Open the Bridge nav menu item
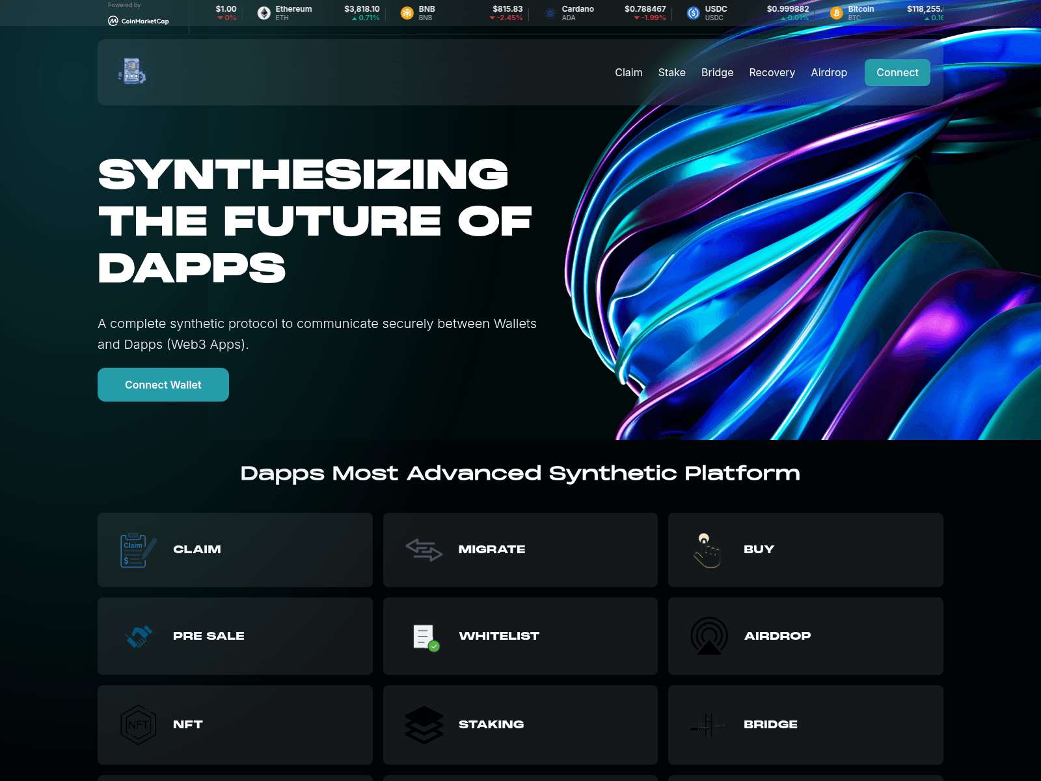 pos(717,72)
